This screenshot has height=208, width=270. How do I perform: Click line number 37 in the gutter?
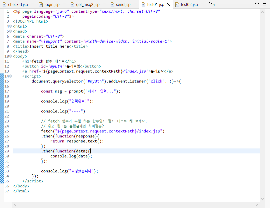pyautogui.click(x=7, y=191)
